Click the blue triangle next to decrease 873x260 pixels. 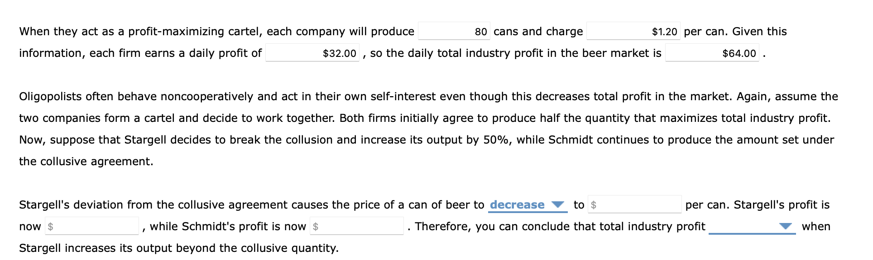pyautogui.click(x=558, y=205)
